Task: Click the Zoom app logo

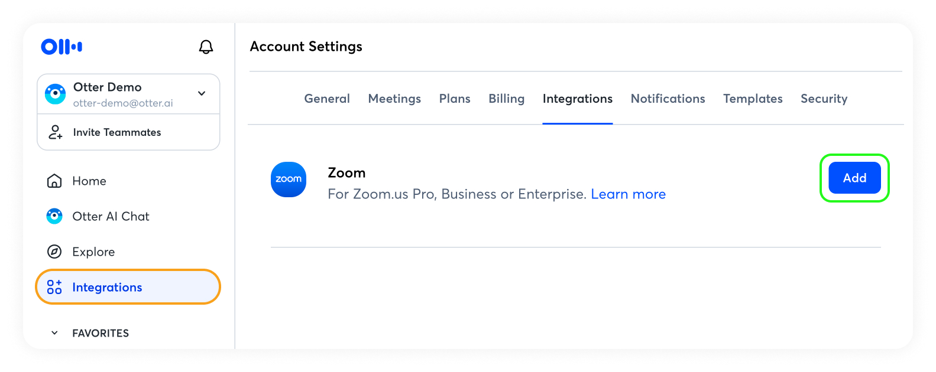Action: pos(289,180)
